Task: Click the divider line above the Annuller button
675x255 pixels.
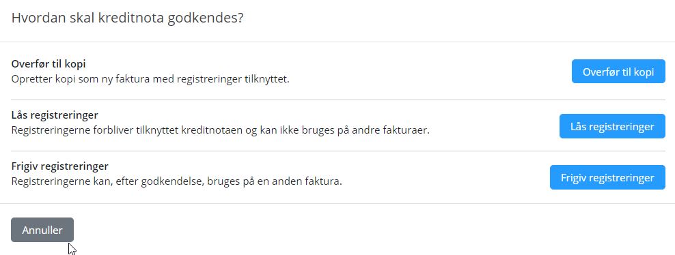Action: 337,203
